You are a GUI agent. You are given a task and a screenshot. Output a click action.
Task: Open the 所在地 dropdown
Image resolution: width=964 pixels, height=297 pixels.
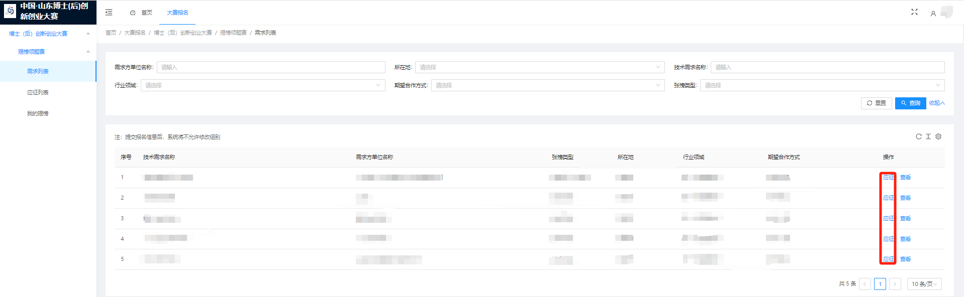[x=539, y=67]
